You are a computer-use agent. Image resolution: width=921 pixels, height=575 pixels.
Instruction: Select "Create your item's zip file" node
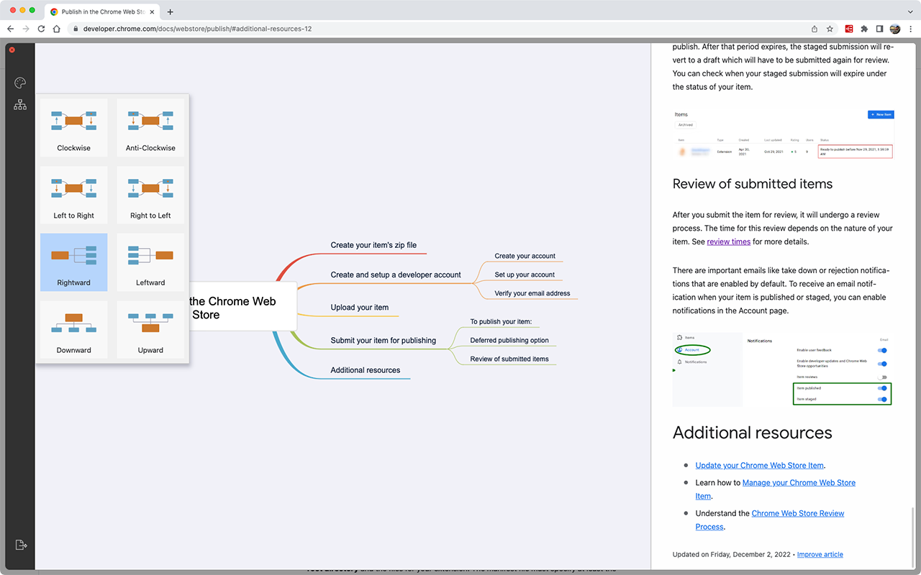click(373, 245)
